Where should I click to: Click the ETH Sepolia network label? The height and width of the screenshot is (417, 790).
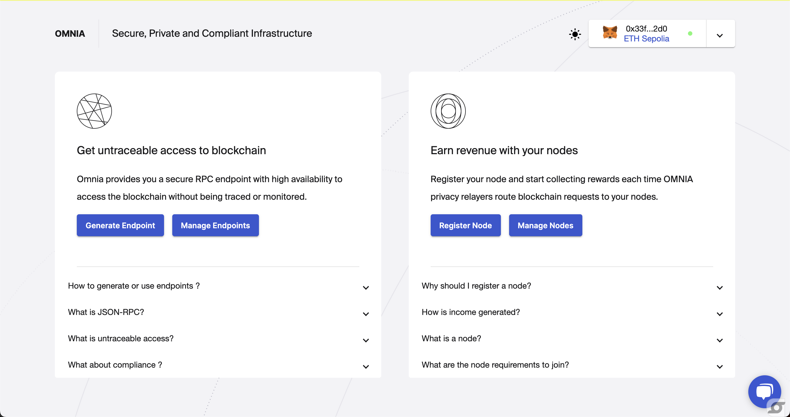tap(647, 39)
